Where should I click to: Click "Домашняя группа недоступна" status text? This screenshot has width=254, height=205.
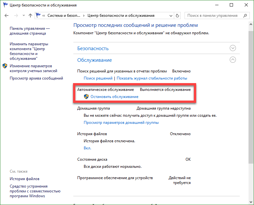[164, 108]
